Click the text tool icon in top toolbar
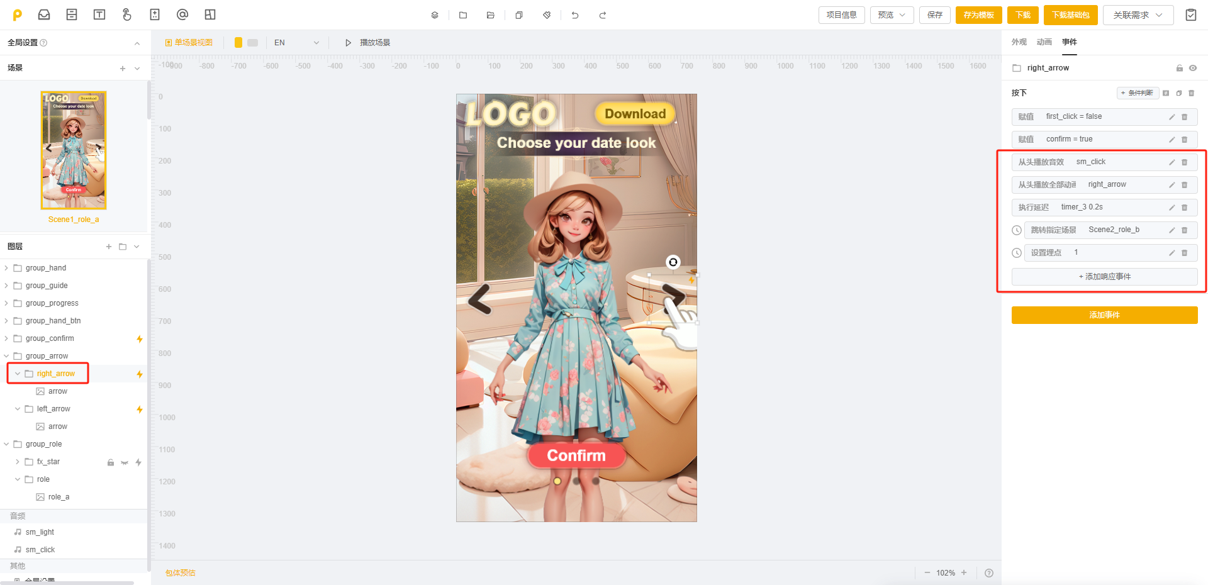 click(x=99, y=14)
